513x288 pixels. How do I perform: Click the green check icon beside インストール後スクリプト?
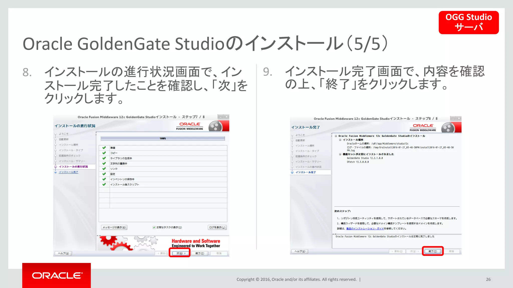point(104,184)
